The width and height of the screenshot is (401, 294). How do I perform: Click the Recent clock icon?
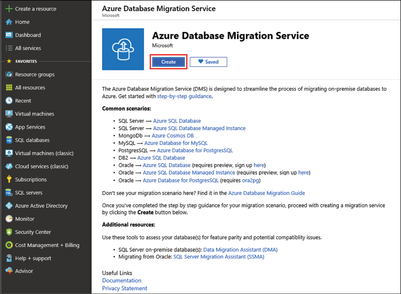coord(9,100)
